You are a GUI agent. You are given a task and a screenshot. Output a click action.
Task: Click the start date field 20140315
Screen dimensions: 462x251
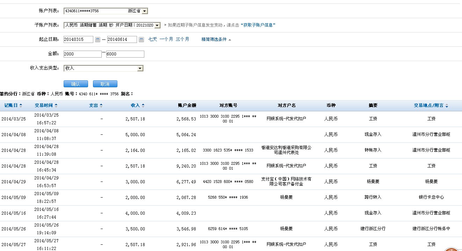(78, 40)
